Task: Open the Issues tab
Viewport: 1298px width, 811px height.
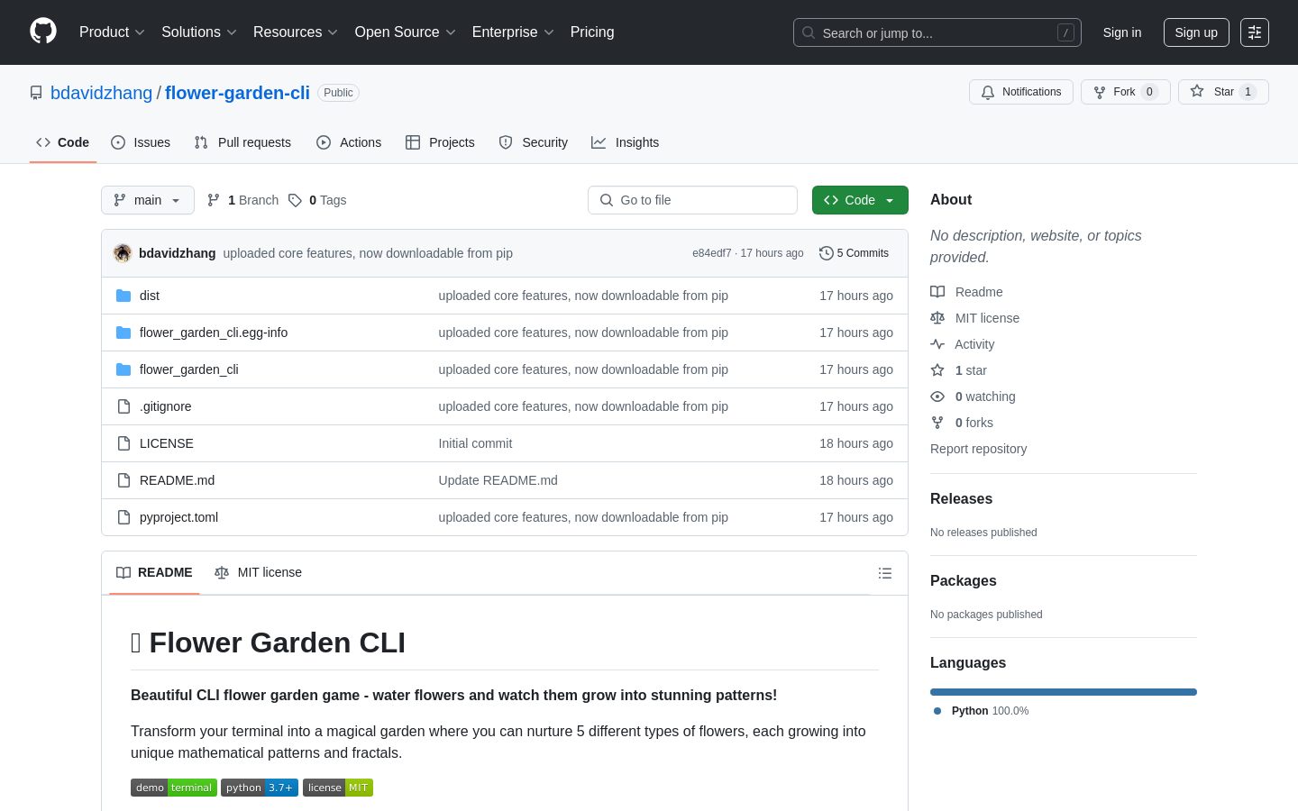Action: click(141, 142)
